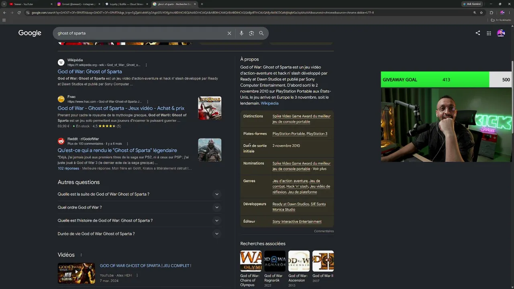The height and width of the screenshot is (289, 514).
Task: Open the PlayStation Portable platform link
Action: pos(289,134)
